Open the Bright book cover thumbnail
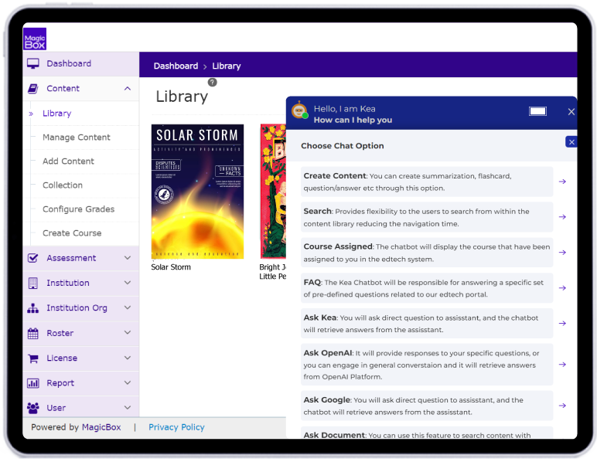The height and width of the screenshot is (462, 597). tap(274, 192)
